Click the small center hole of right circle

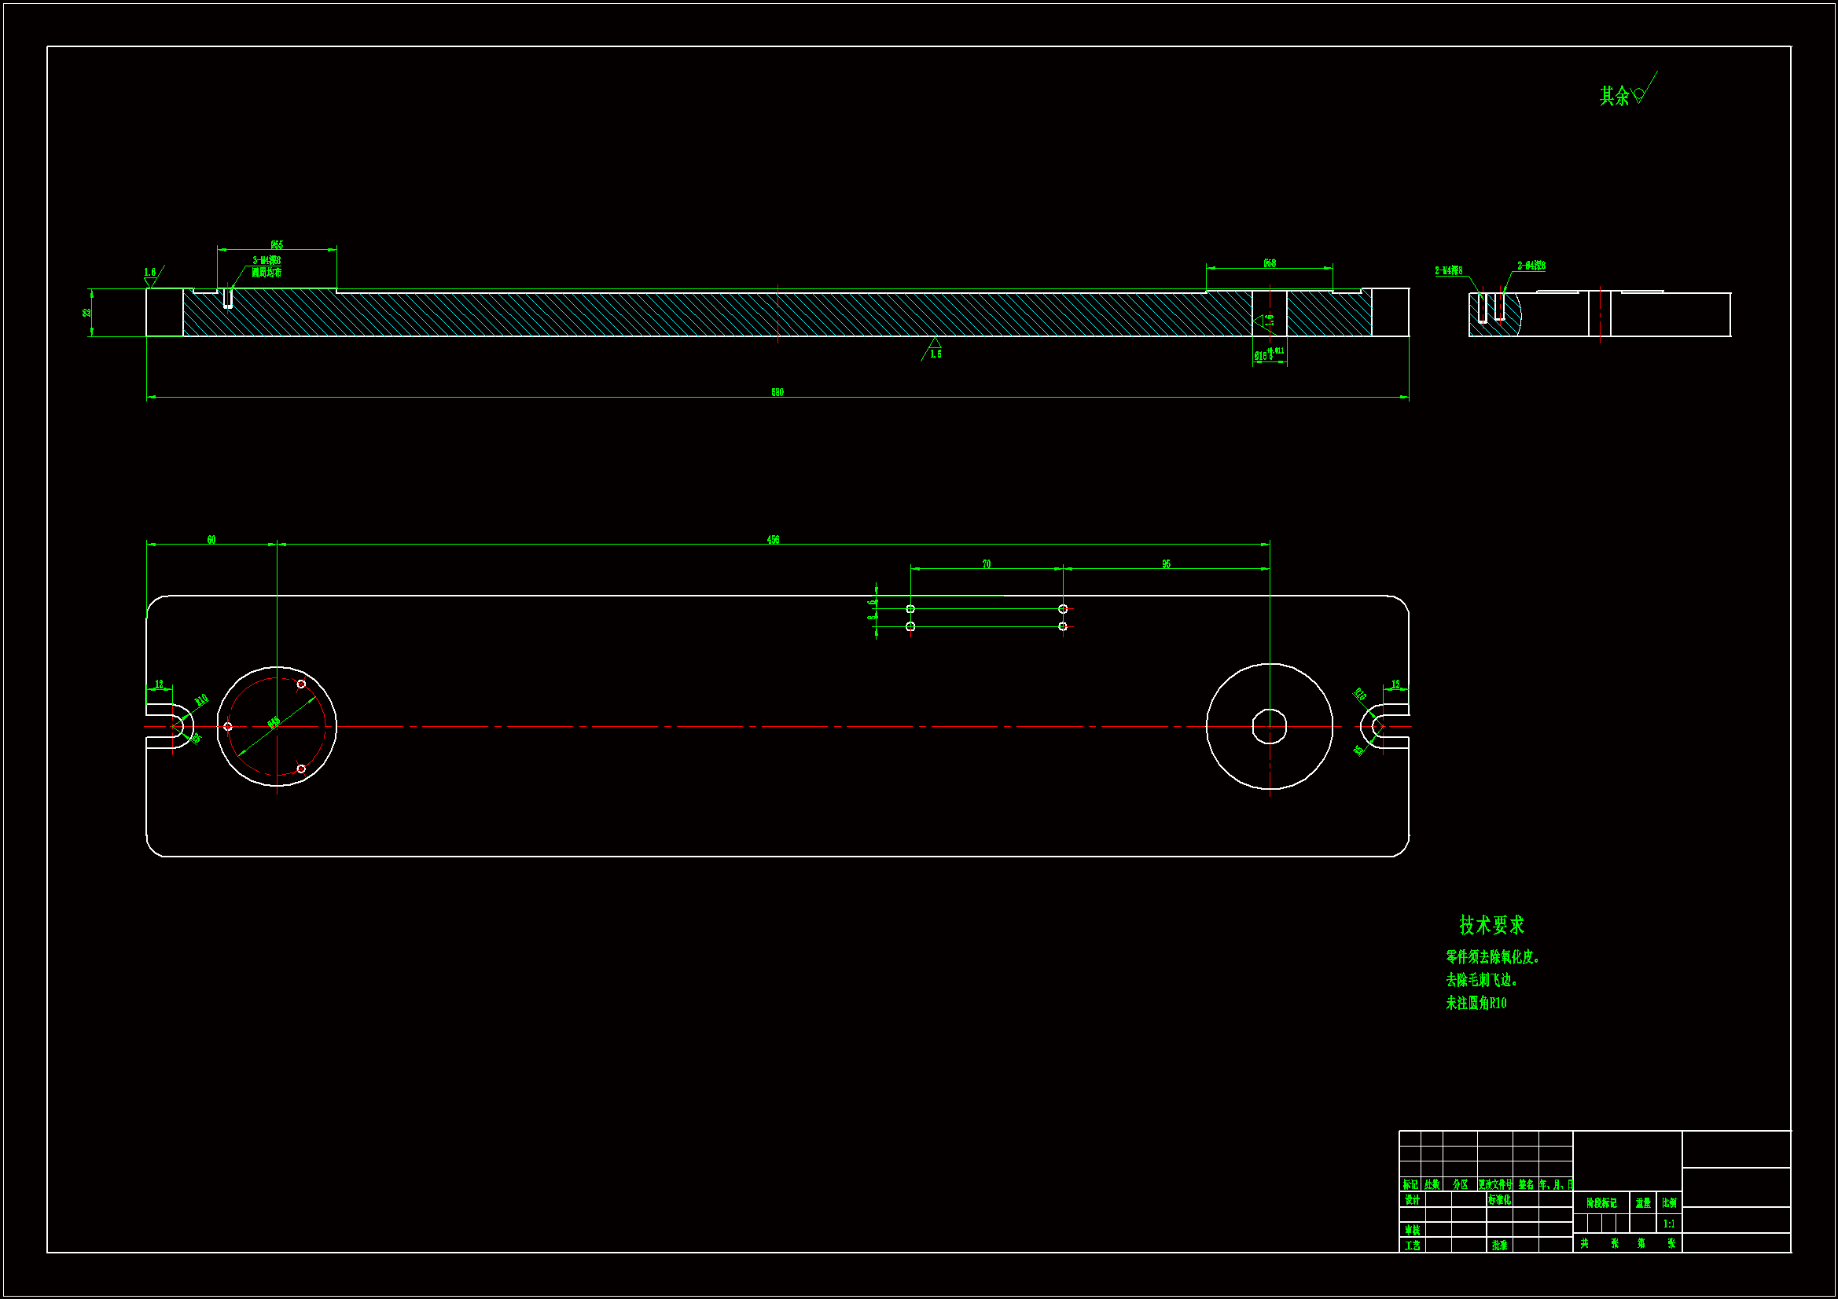(1270, 726)
